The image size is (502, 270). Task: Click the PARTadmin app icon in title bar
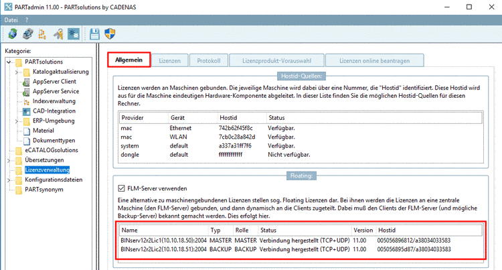tap(8, 7)
